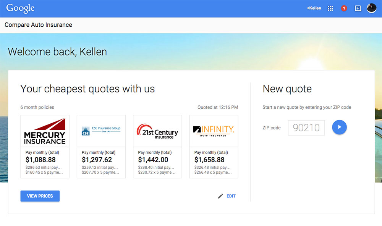This screenshot has height=226, width=382.
Task: Click Infinity's "Pay monthly (total)" label
Action: [211, 152]
